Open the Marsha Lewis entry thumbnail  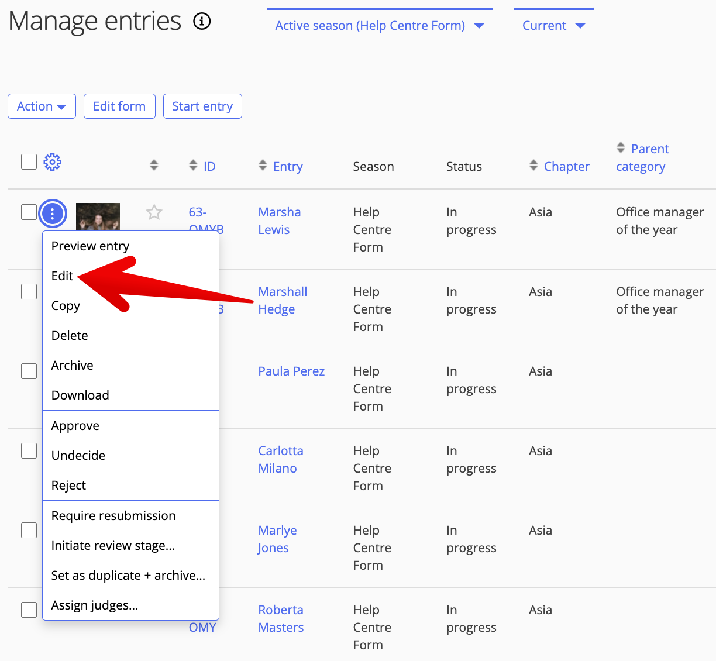(98, 217)
